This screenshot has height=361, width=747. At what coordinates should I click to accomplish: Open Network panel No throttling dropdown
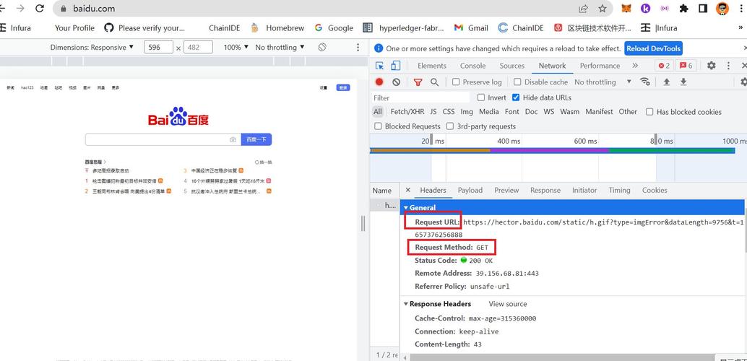pyautogui.click(x=603, y=82)
